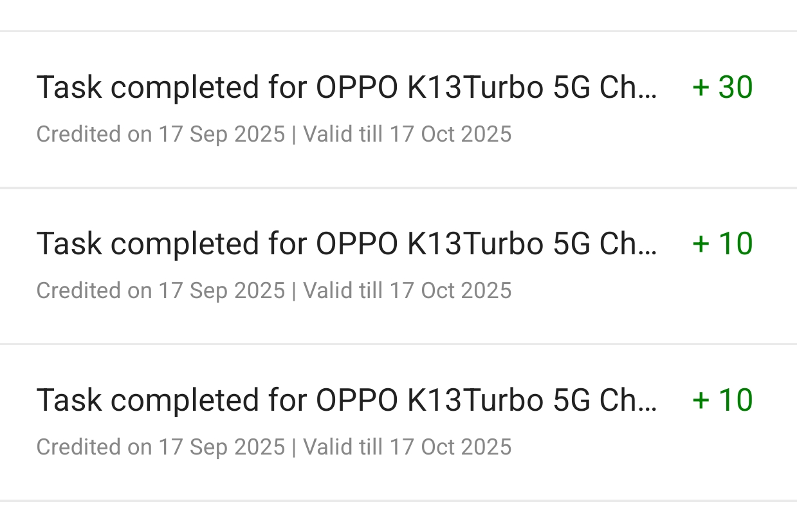
Task: Click 'Valid till 17 Oct 2025' in the last entry
Action: point(407,447)
